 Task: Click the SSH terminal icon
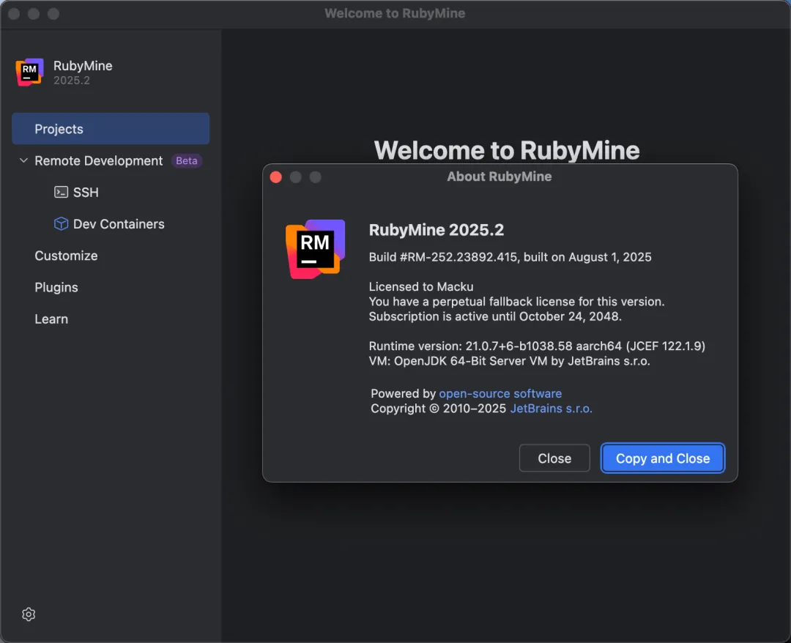coord(61,192)
